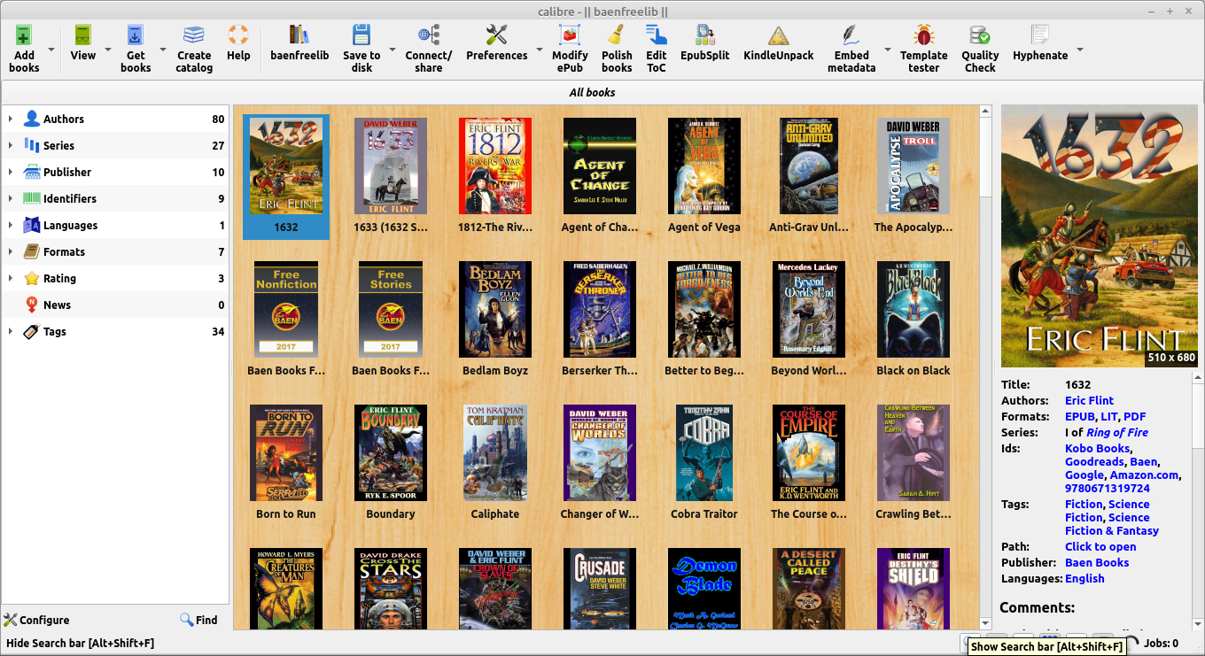1205x656 pixels.
Task: Open the Preferences dropdown arrow
Action: (540, 49)
